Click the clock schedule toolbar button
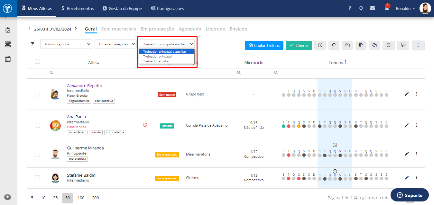The width and height of the screenshot is (434, 205). coord(320,45)
